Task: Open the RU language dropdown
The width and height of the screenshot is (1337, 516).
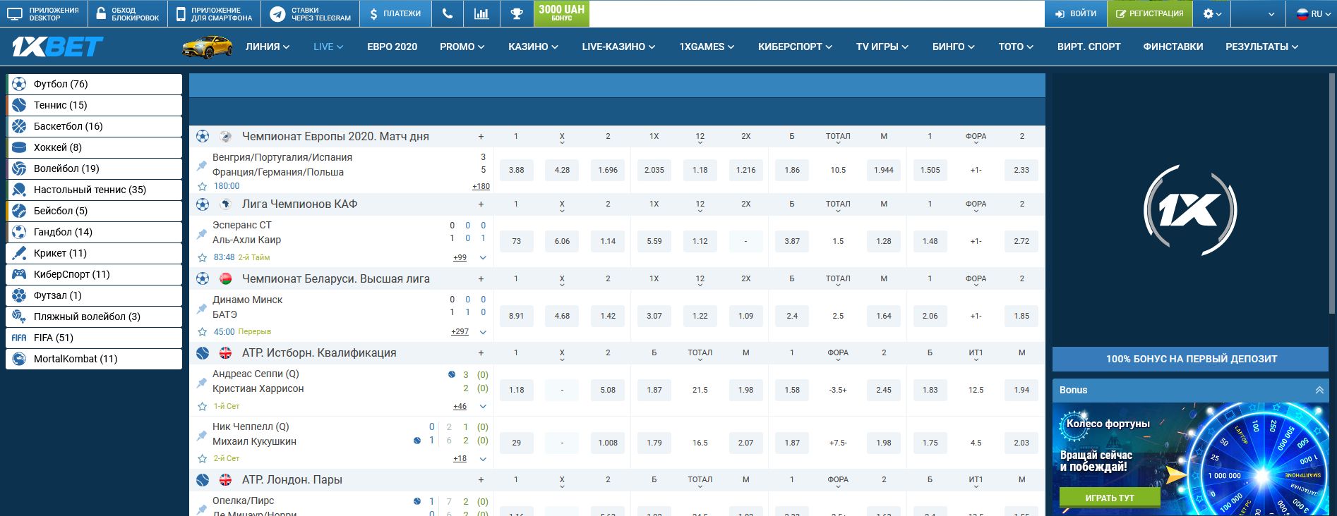Action: point(1311,13)
